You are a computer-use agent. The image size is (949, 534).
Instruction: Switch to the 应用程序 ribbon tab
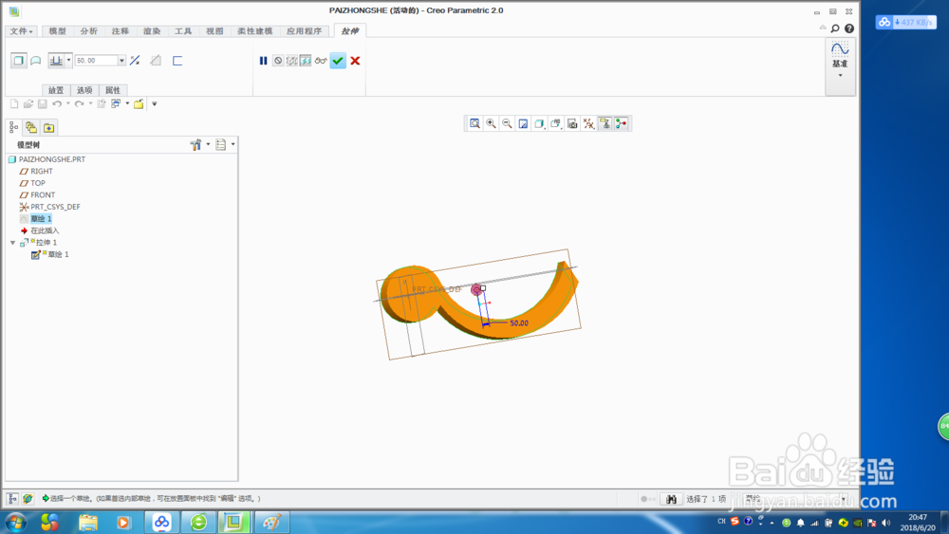coord(305,31)
